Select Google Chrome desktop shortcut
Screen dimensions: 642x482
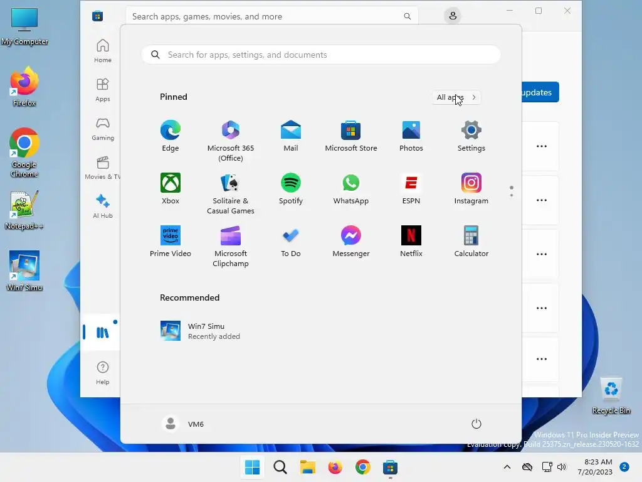[x=24, y=153]
